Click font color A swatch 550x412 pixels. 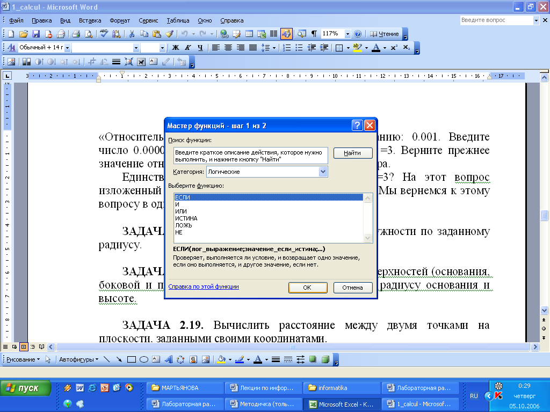375,48
